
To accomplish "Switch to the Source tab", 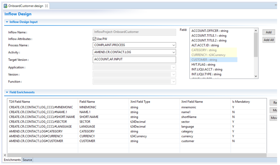I will tap(27, 160).
